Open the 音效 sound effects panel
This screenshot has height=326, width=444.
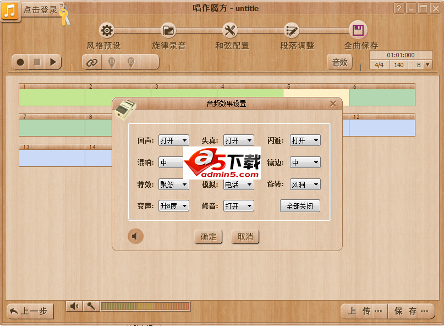[339, 62]
